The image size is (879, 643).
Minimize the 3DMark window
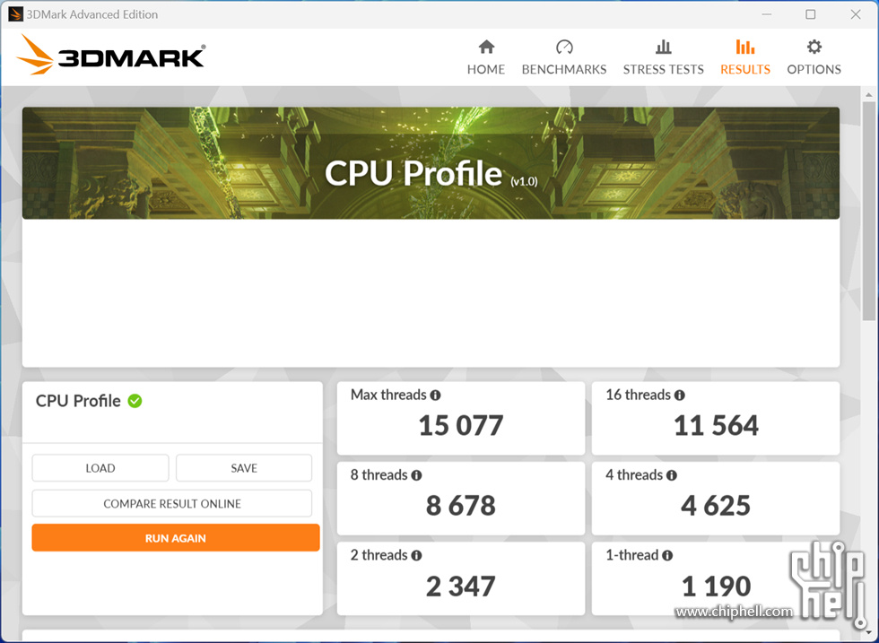[766, 14]
